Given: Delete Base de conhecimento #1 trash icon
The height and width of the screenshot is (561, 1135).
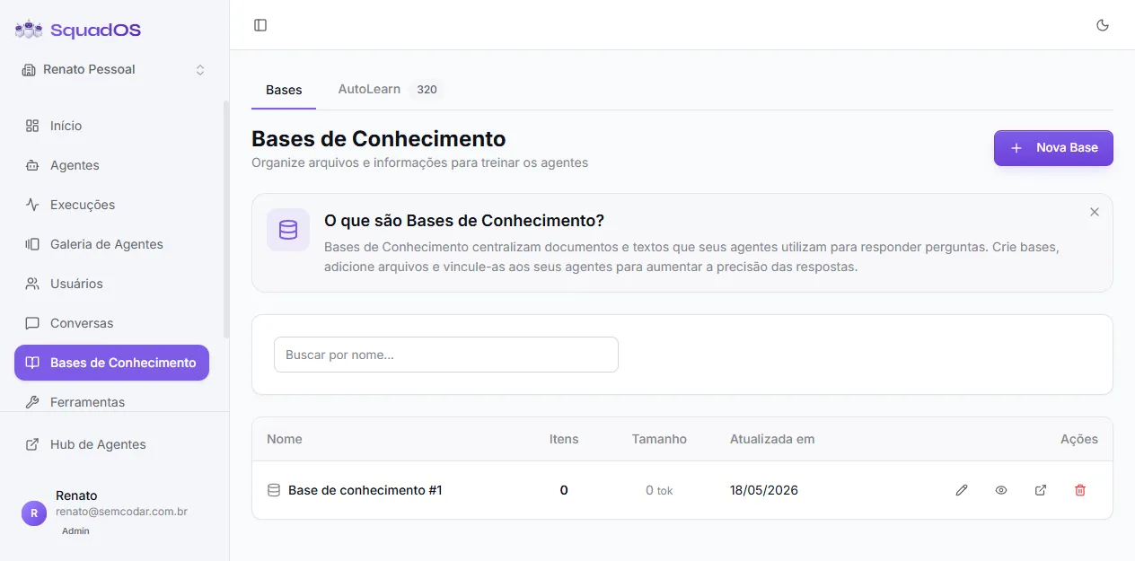Looking at the screenshot, I should [1080, 490].
